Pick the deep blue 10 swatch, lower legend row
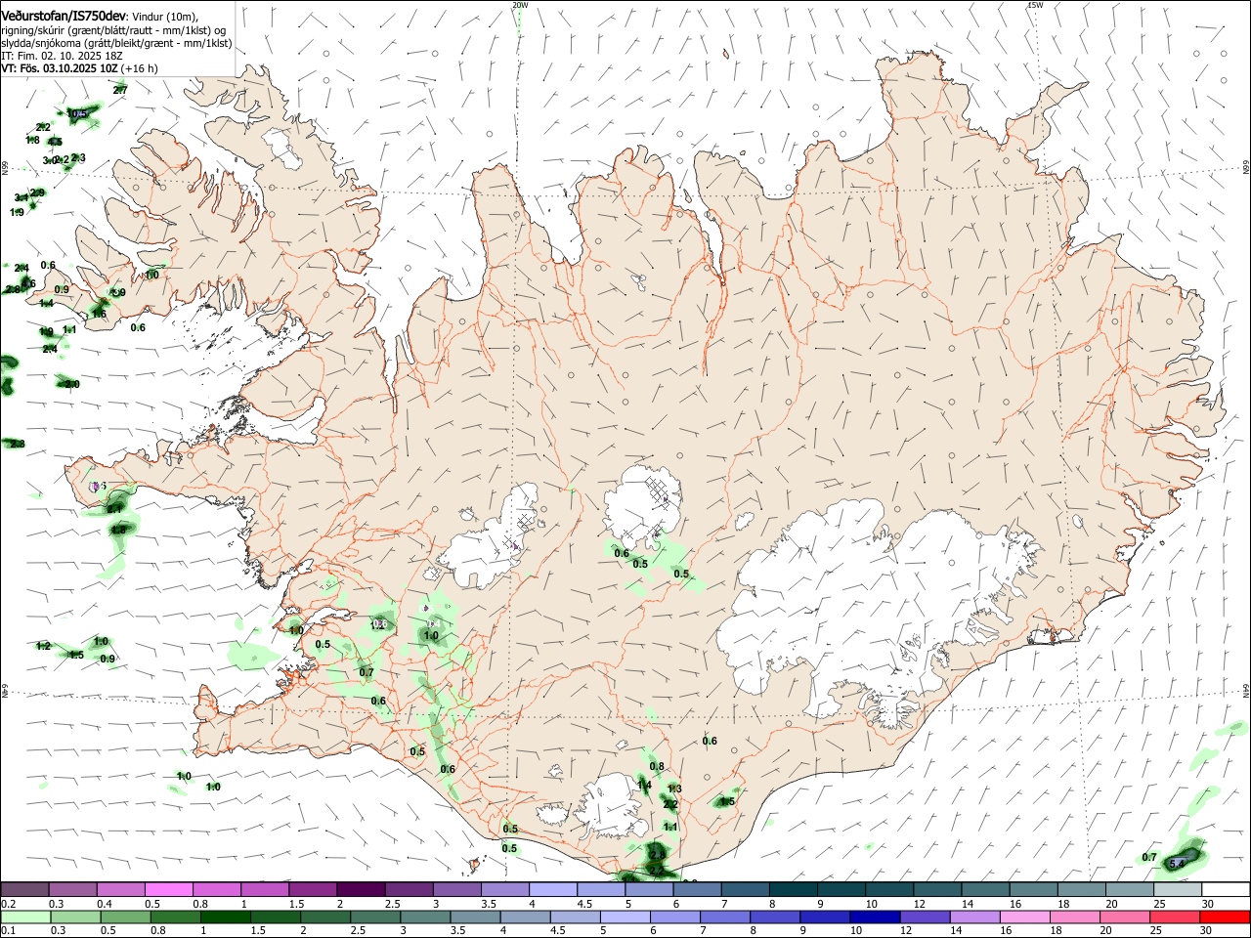1251x938 pixels. pyautogui.click(x=875, y=917)
